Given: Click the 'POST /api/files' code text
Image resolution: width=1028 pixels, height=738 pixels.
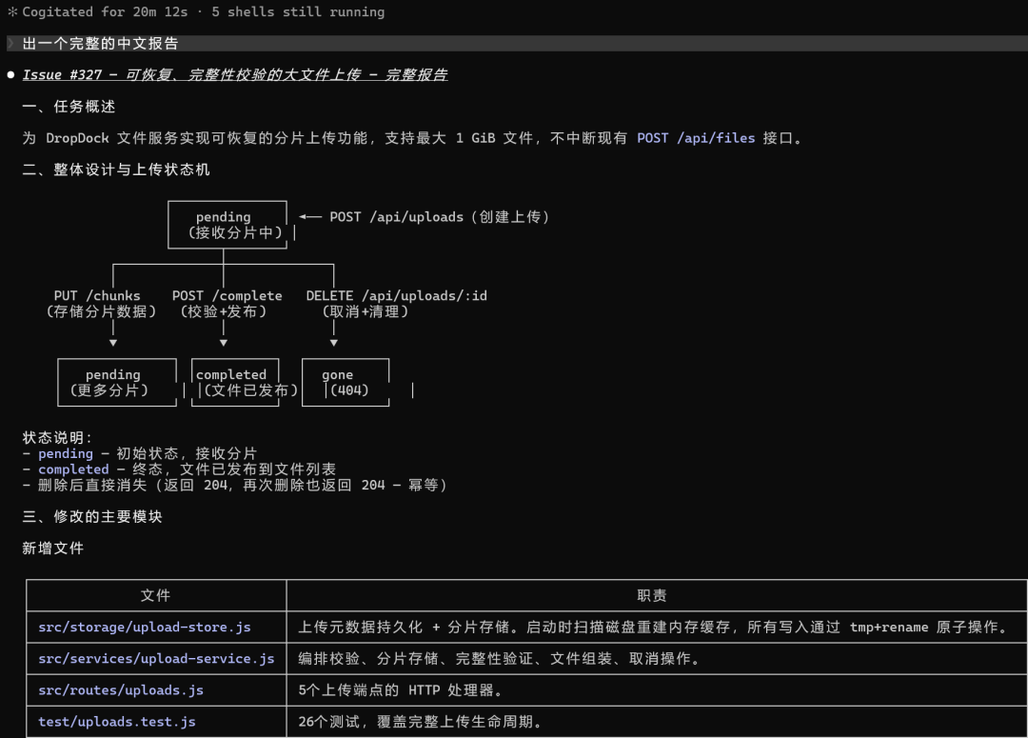Looking at the screenshot, I should coord(696,138).
